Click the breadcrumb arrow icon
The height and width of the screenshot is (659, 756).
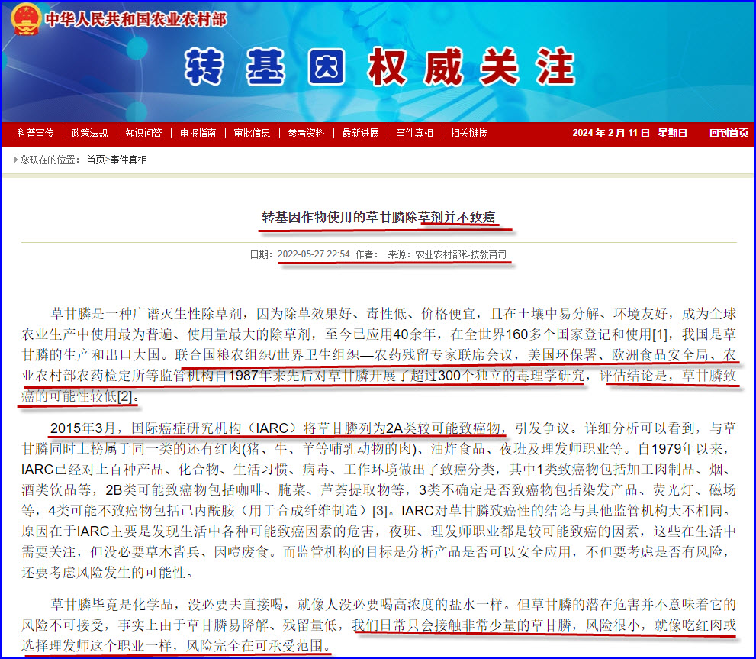[x=16, y=160]
